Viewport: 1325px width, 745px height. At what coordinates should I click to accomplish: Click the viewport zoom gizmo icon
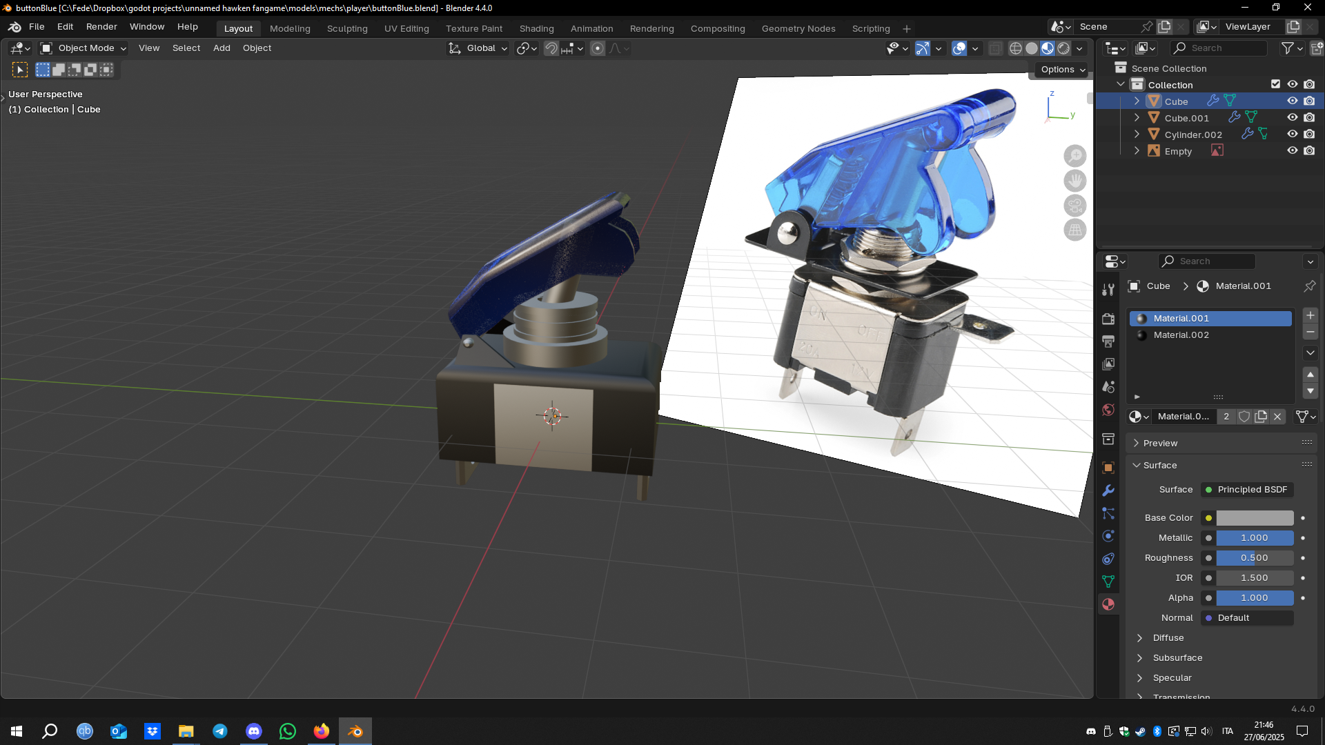[x=1075, y=156]
